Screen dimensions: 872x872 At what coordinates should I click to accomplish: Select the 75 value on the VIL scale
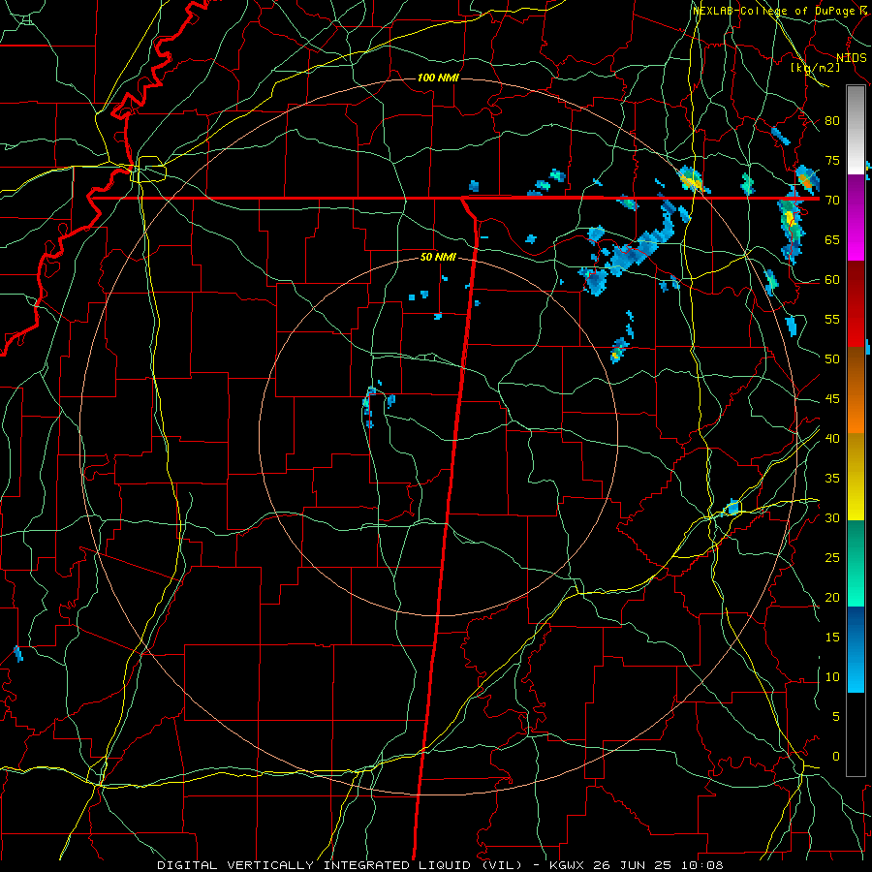(832, 160)
